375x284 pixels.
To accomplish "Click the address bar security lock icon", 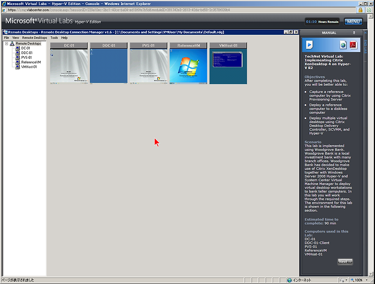I will (360, 10).
